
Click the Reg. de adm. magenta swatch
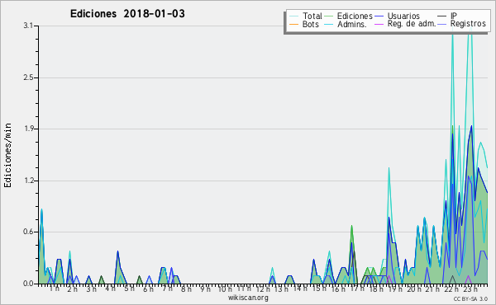tap(379, 24)
